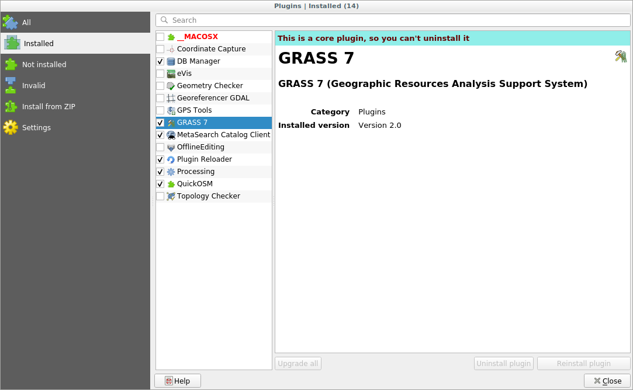
Task: Open the Help dialog
Action: (177, 380)
